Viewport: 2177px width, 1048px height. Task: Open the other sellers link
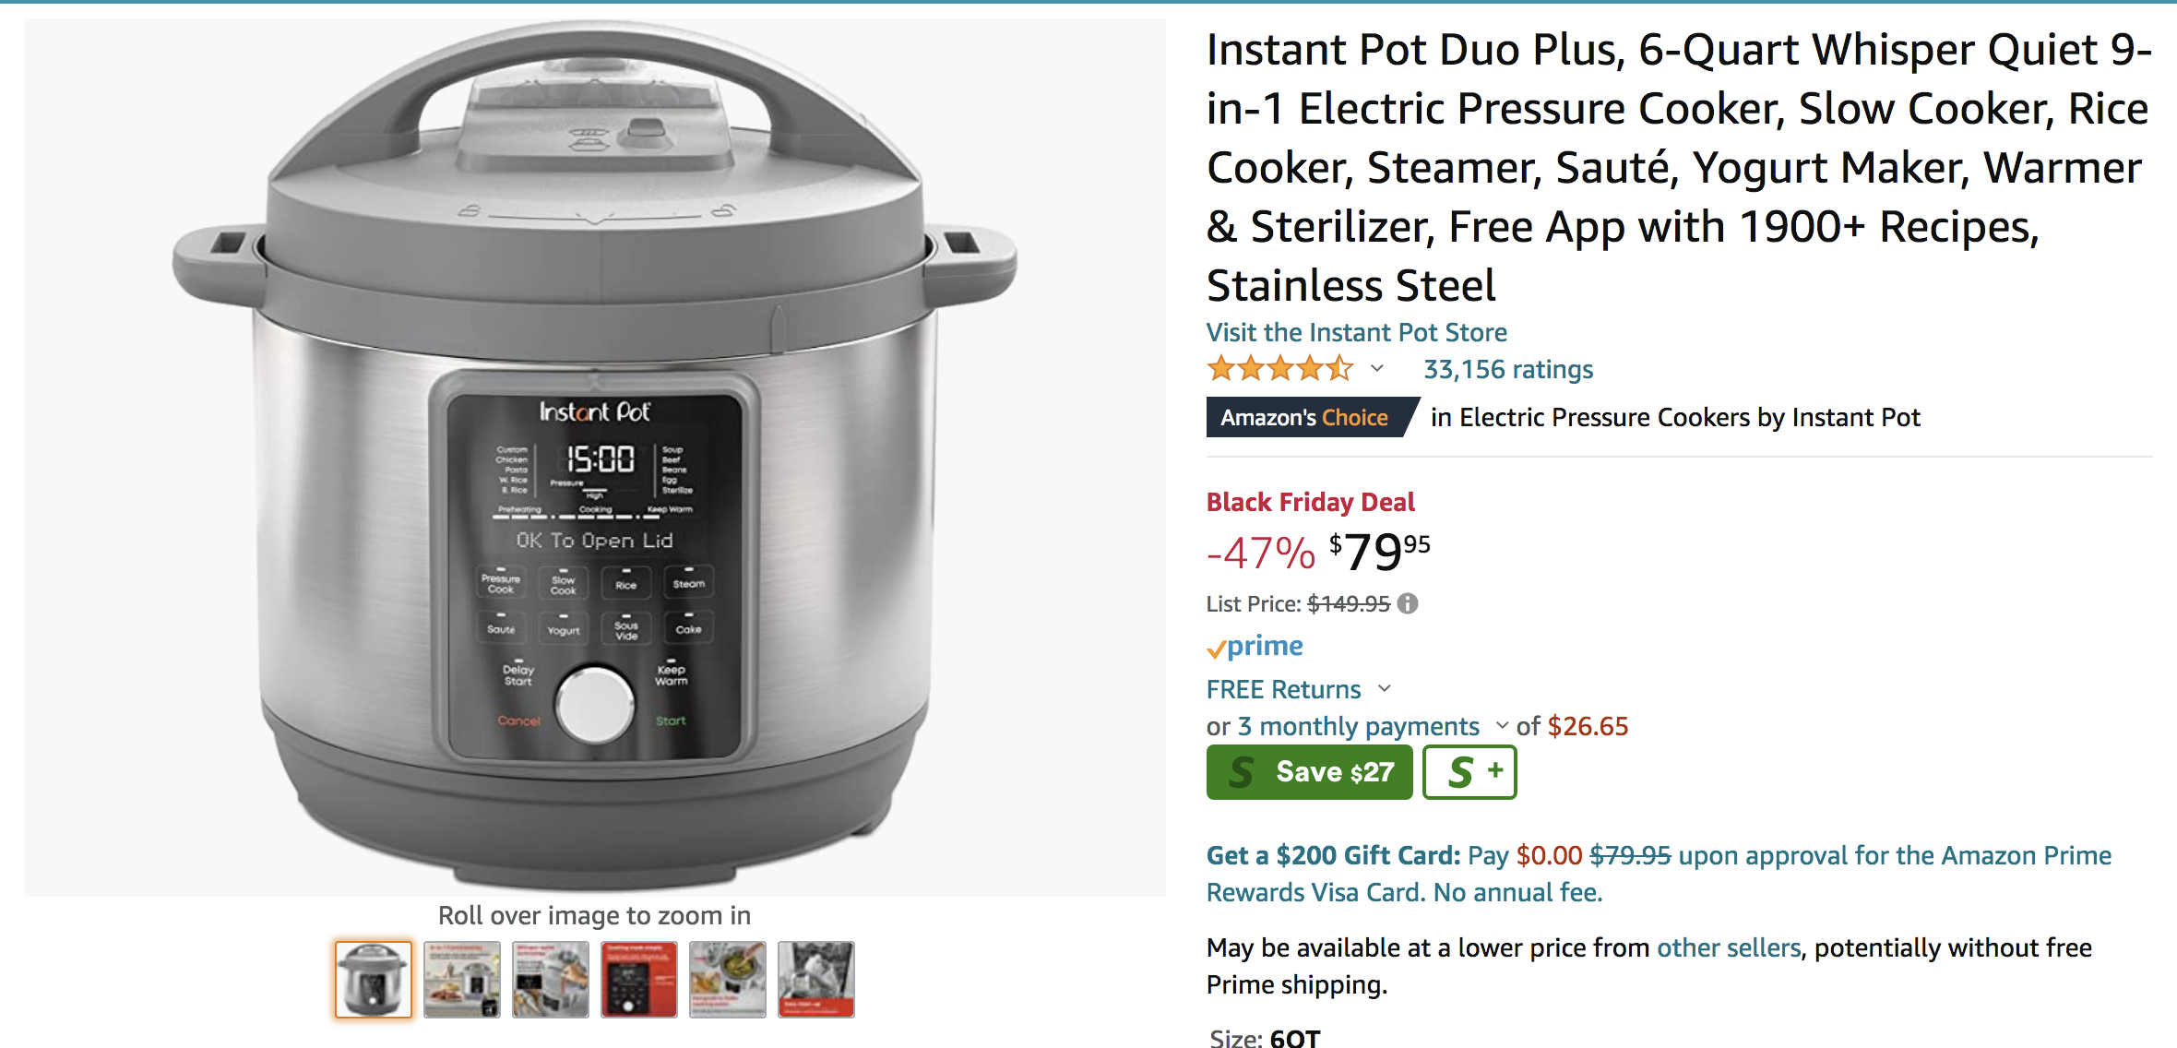[1729, 947]
